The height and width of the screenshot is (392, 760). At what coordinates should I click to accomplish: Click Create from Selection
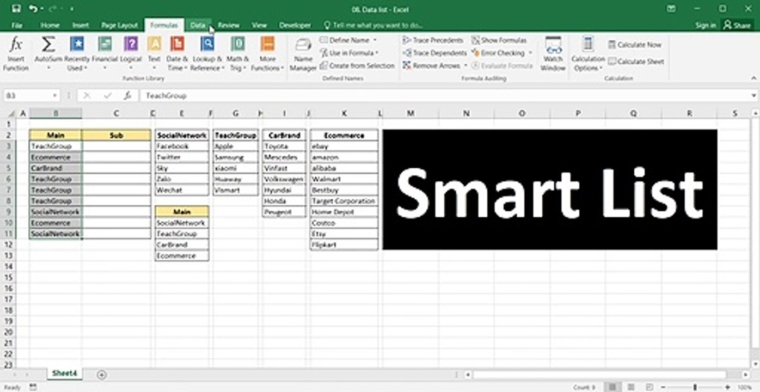click(x=357, y=65)
